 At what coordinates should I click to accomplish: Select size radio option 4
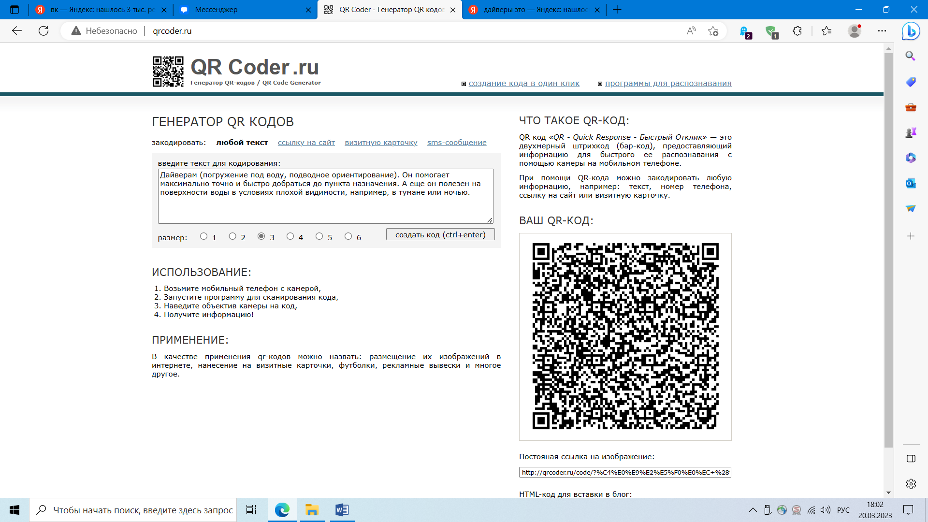pos(290,236)
